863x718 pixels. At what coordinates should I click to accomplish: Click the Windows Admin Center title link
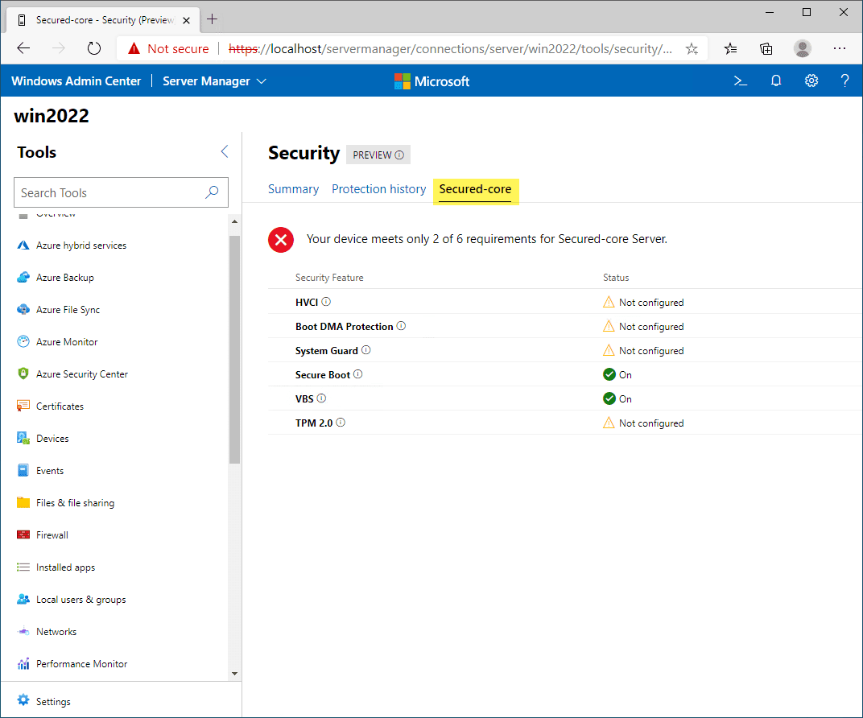[x=76, y=80]
